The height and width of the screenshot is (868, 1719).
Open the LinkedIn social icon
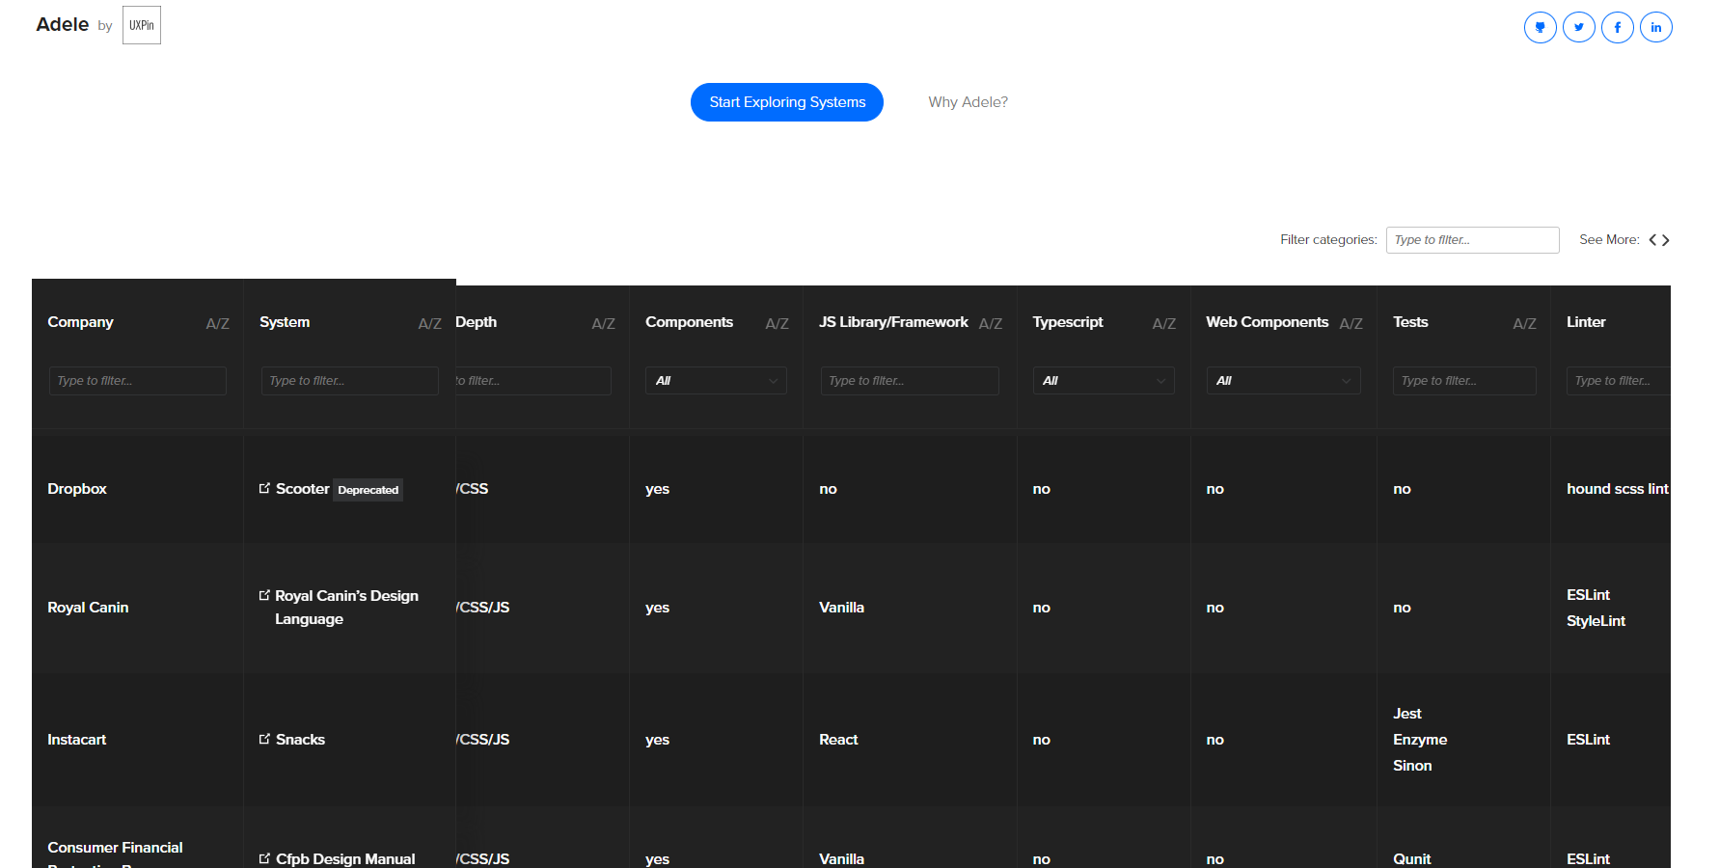[1655, 27]
